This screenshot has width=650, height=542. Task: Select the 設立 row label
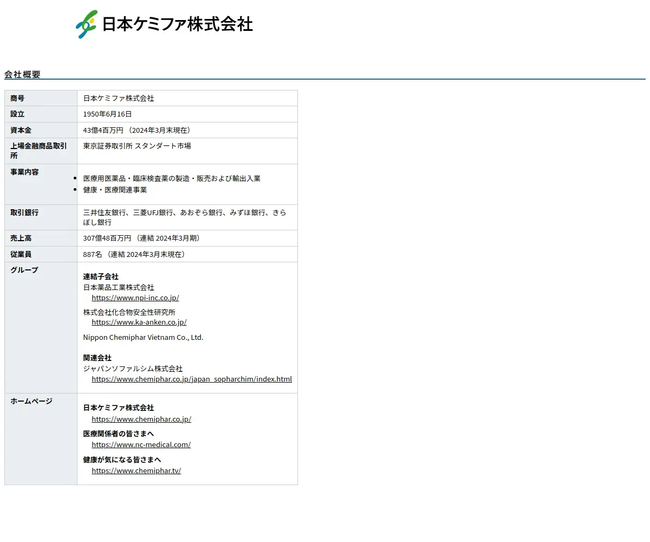17,114
